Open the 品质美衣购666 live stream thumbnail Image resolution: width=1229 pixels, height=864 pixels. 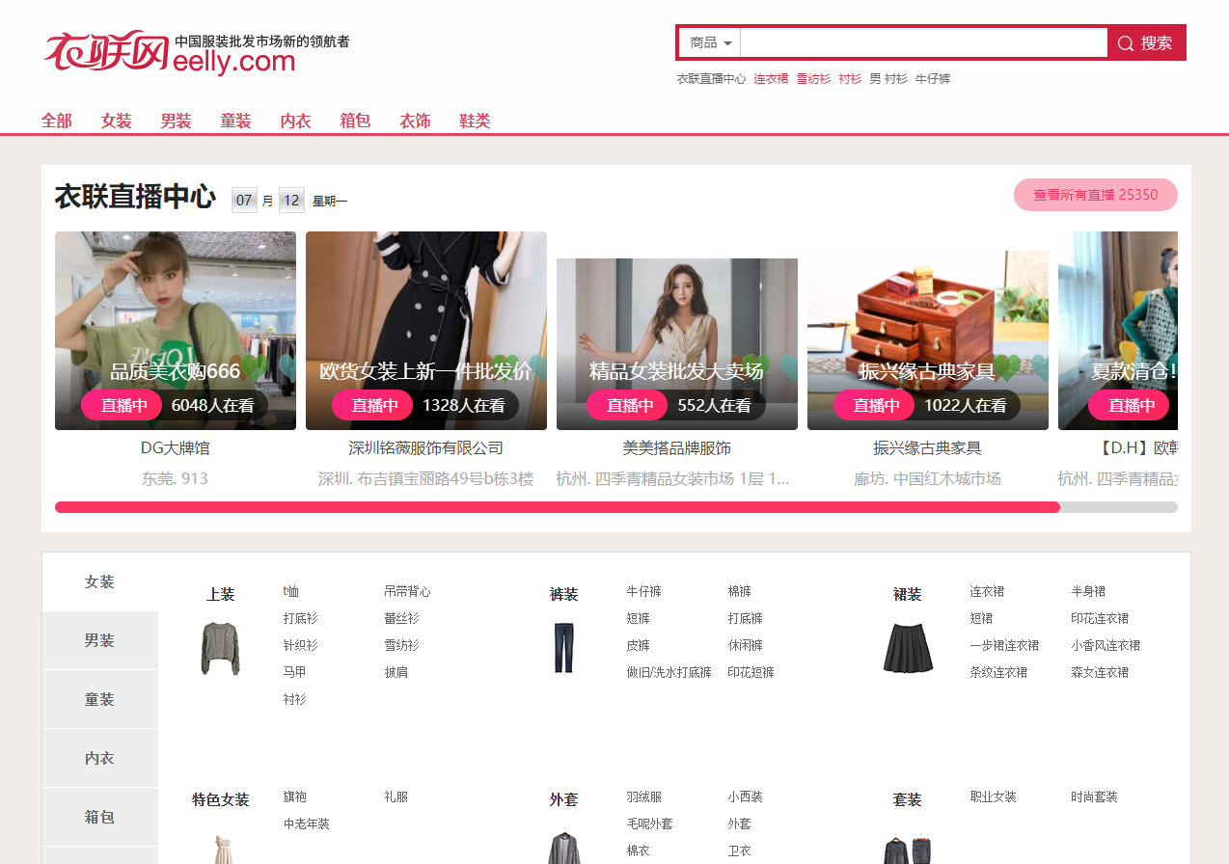(176, 331)
